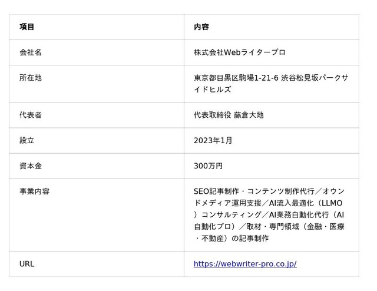Image resolution: width=377 pixels, height=291 pixels.
Task: Click company name 株式会社Webライタープロ
Action: [x=240, y=52]
